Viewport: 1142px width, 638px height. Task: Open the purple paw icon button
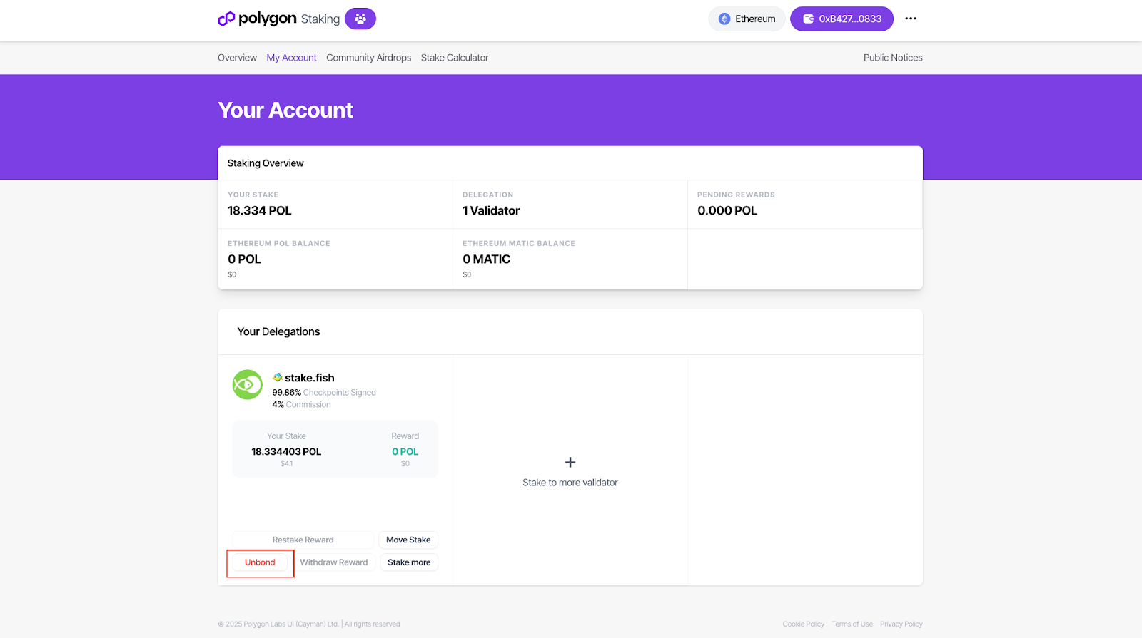tap(360, 19)
